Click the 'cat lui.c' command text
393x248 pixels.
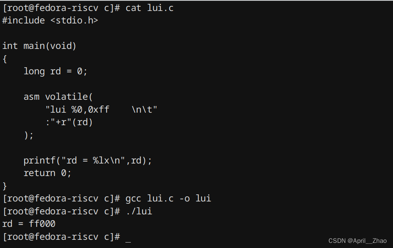[149, 8]
